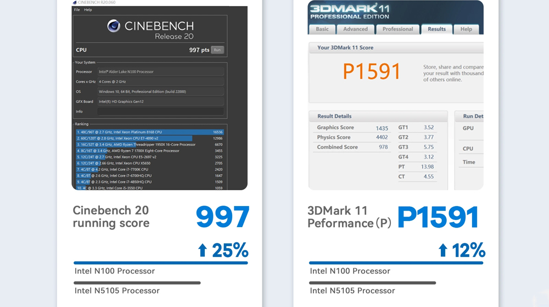Click the GT2 value 3.77
Screen dimensions: 549x307
[429, 138]
